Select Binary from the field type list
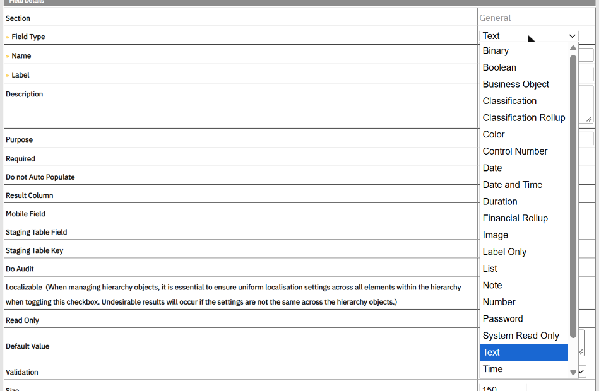The height and width of the screenshot is (391, 606). [x=524, y=50]
